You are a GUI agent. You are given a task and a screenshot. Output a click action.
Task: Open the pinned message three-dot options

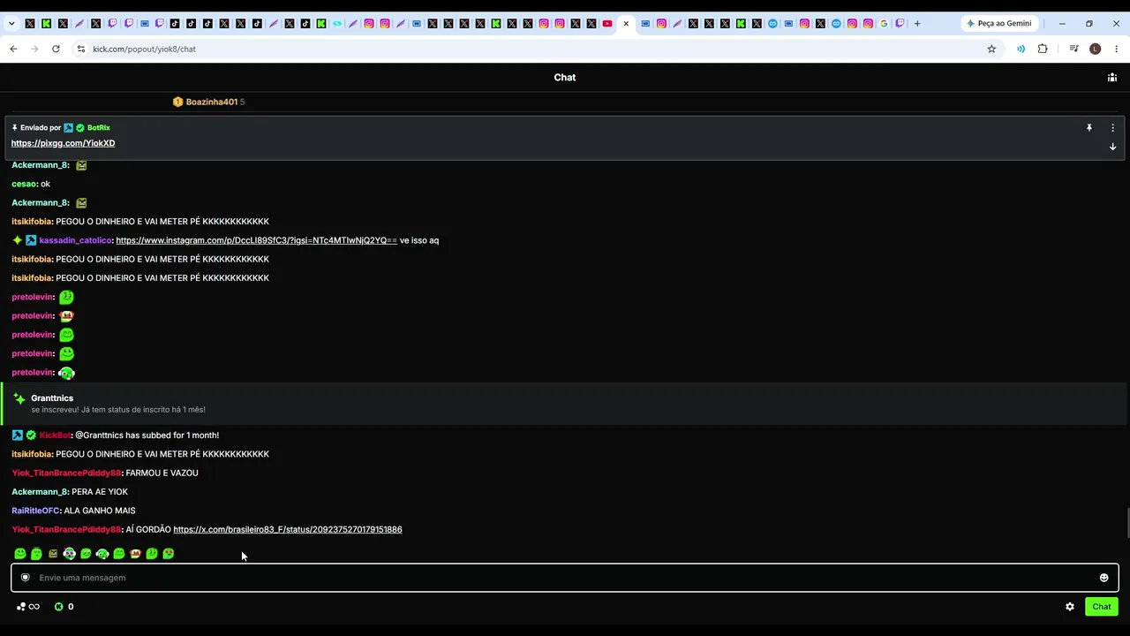click(x=1112, y=128)
